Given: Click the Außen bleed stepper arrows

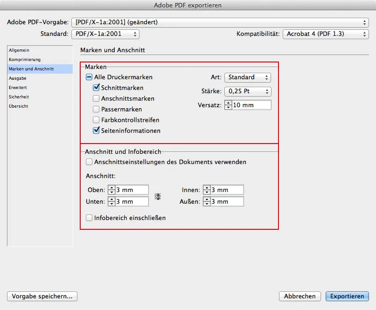Looking at the screenshot, I should (207, 201).
